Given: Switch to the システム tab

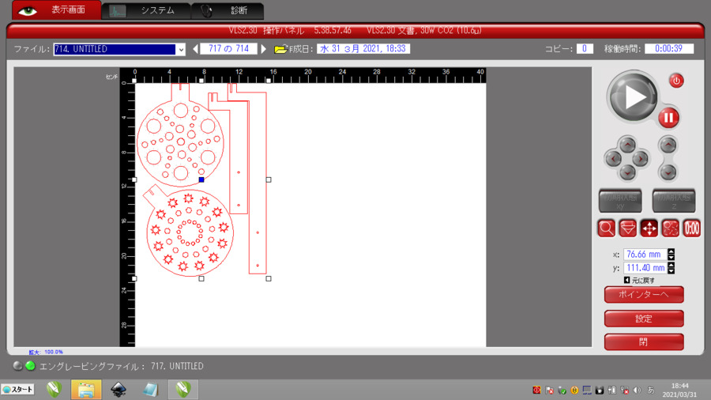Looking at the screenshot, I should (x=146, y=11).
